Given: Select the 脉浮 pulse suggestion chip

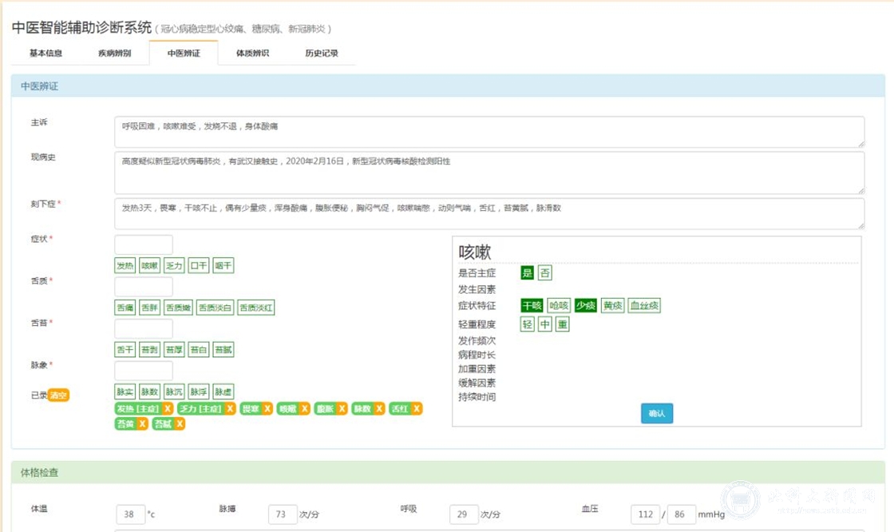Looking at the screenshot, I should point(199,391).
